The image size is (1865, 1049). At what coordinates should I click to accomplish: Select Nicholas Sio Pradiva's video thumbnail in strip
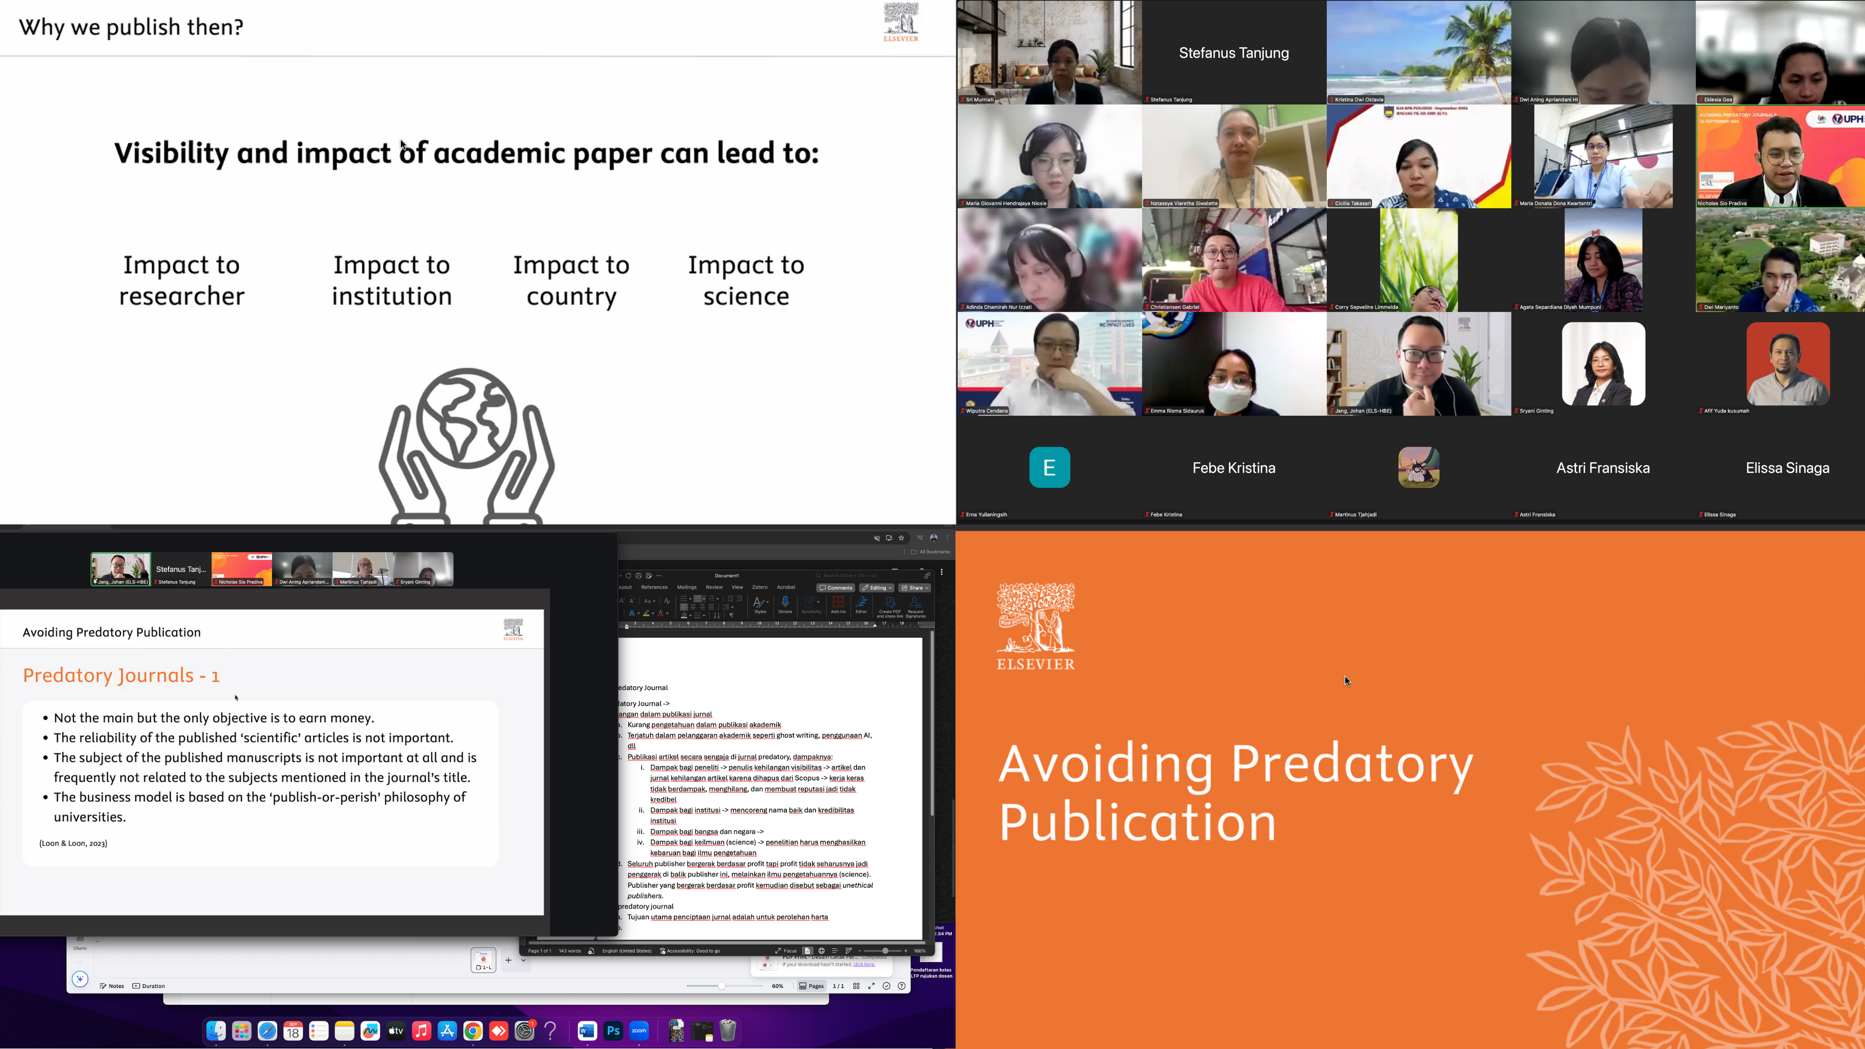tap(241, 569)
